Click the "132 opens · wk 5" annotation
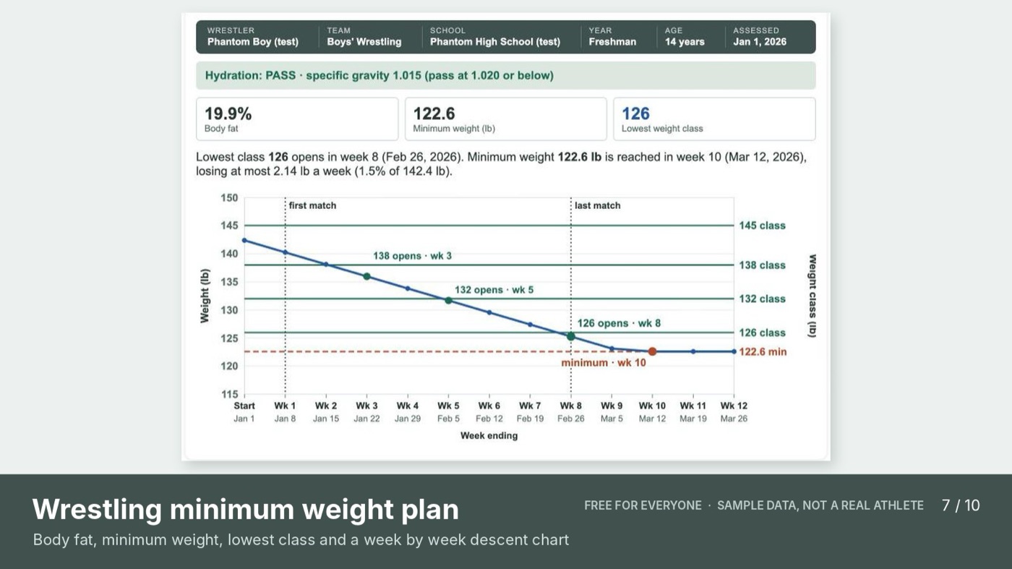Screen dimensions: 1012x569 [x=494, y=290]
